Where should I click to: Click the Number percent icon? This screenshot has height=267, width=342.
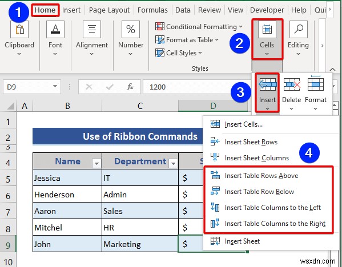click(x=131, y=29)
